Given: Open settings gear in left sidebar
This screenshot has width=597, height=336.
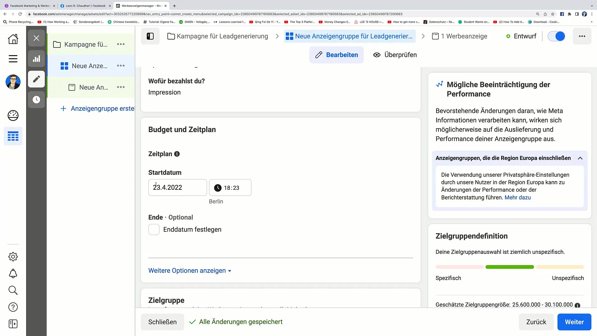Looking at the screenshot, I should (13, 257).
